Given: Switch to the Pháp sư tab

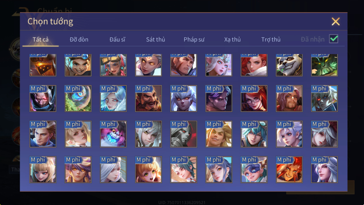Looking at the screenshot, I should [x=194, y=39].
